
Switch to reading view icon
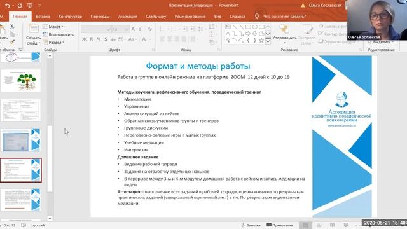pos(332,225)
